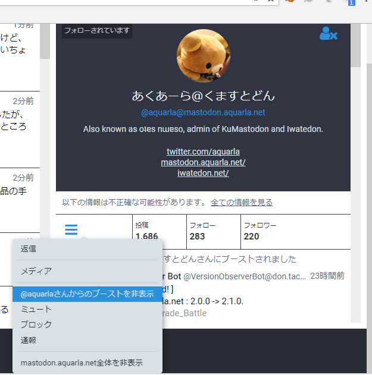372x375 pixels.
Task: Click the @aquarla@mastodon.aquarla.net handle
Action: click(x=203, y=112)
